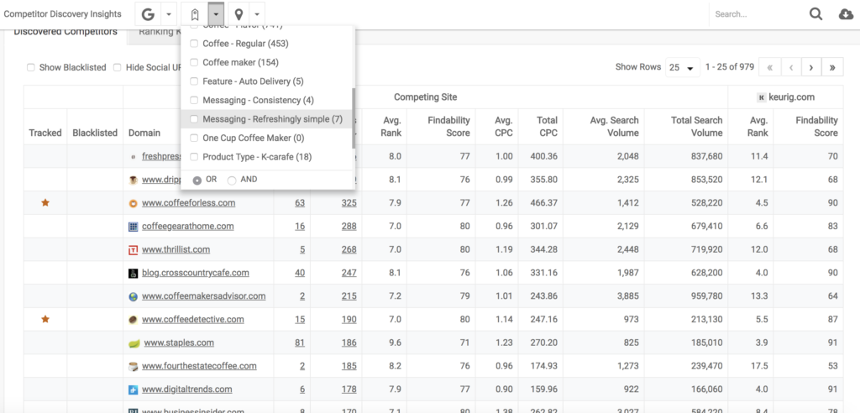Open the Show Rows 25 dropdown
This screenshot has height=413, width=860.
pos(683,67)
